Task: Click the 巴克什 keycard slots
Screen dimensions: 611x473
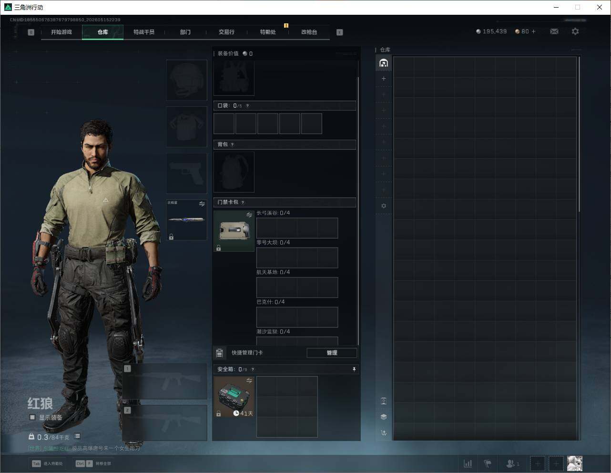Action: [x=297, y=317]
